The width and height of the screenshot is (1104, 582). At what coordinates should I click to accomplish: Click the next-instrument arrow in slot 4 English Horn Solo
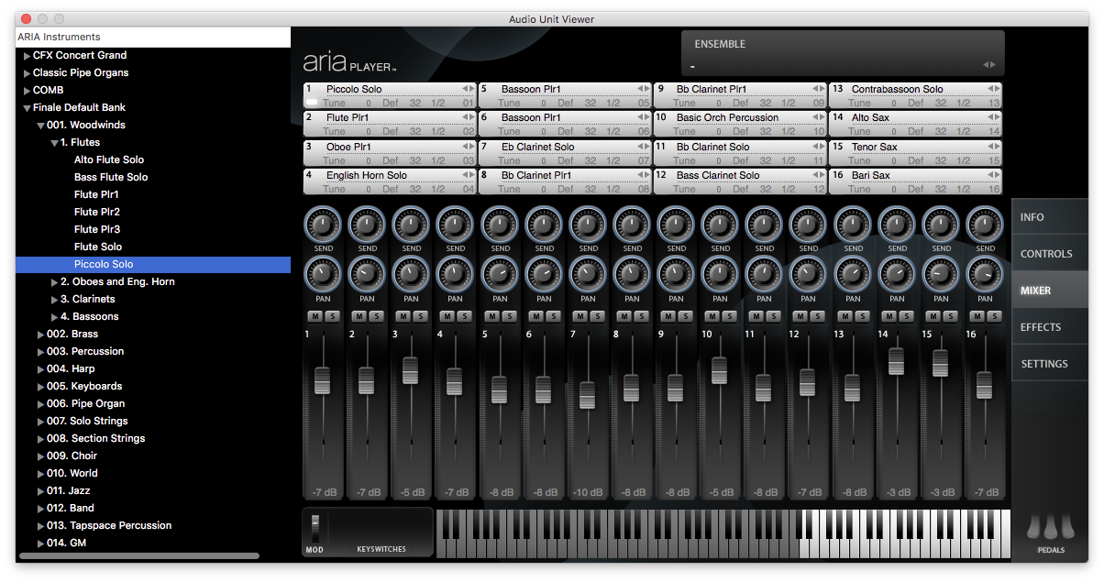pos(471,175)
